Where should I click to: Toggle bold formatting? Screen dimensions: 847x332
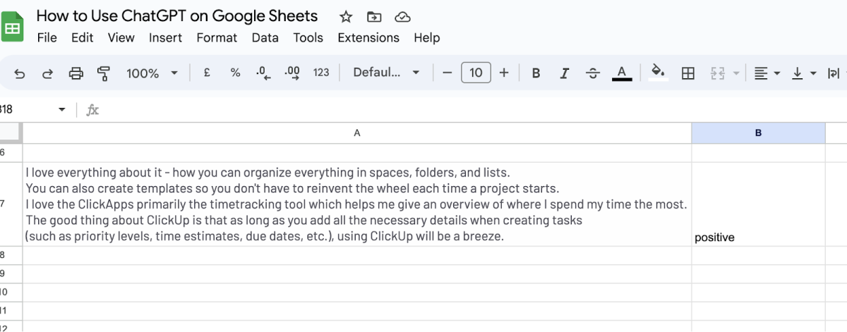point(536,73)
